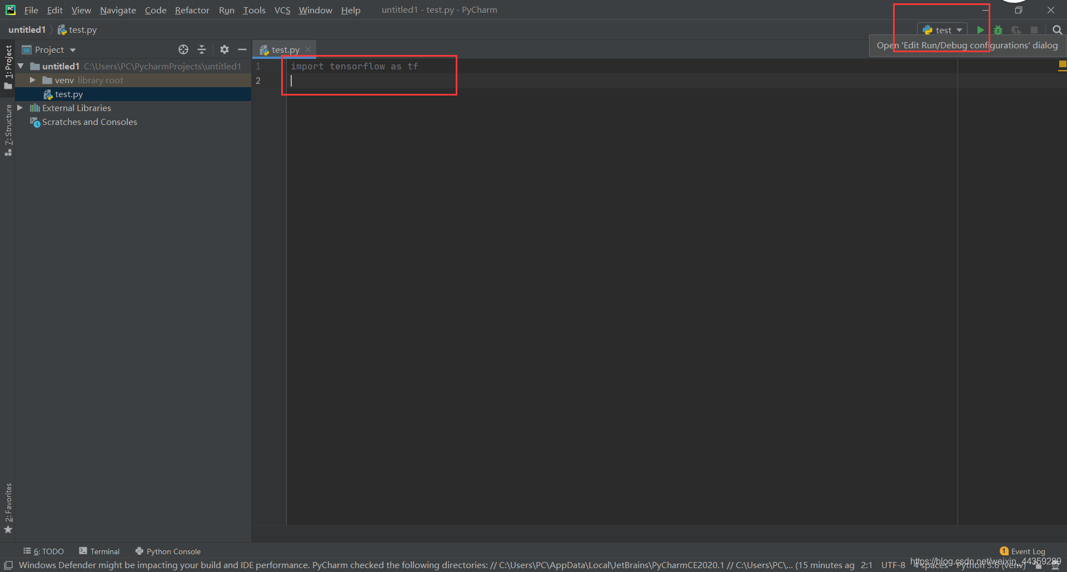Viewport: 1067px width, 572px height.
Task: Open the Edit menu
Action: pyautogui.click(x=54, y=10)
